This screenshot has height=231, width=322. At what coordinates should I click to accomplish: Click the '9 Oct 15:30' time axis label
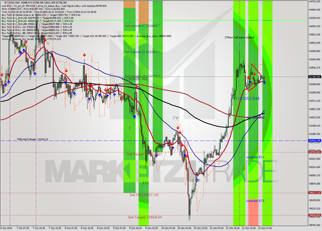135,228
